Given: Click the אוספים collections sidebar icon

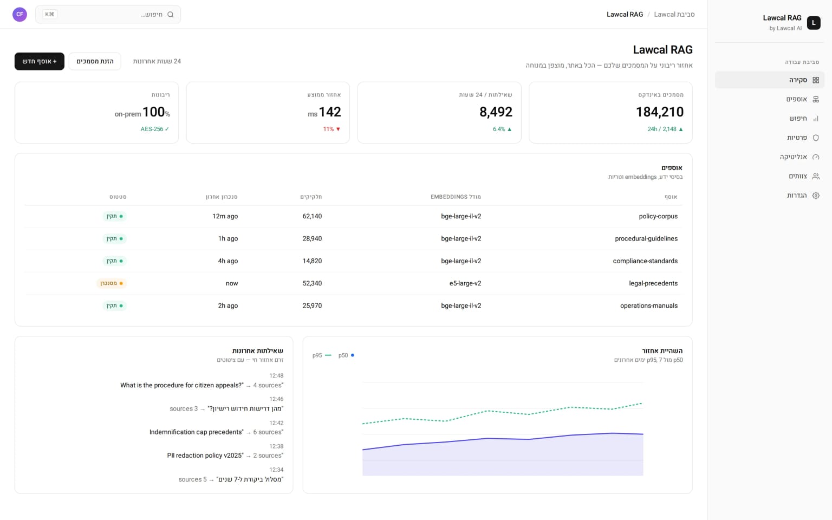Looking at the screenshot, I should 816,99.
